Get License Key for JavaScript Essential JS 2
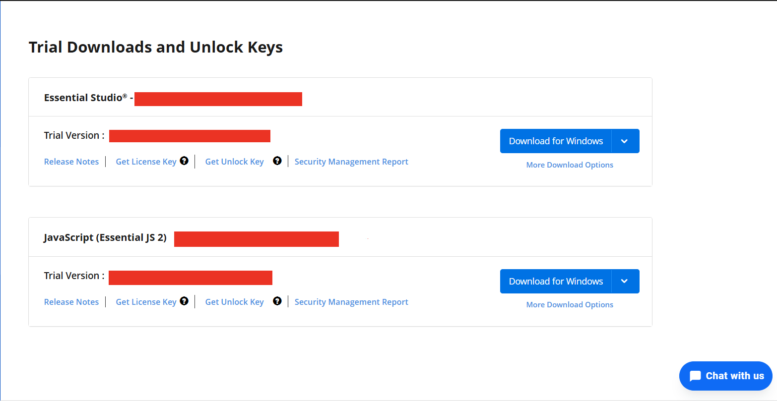Image resolution: width=777 pixels, height=401 pixels. pos(146,302)
